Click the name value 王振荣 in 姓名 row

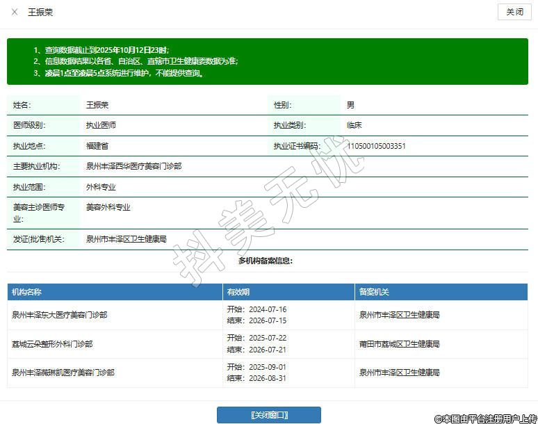click(x=97, y=105)
